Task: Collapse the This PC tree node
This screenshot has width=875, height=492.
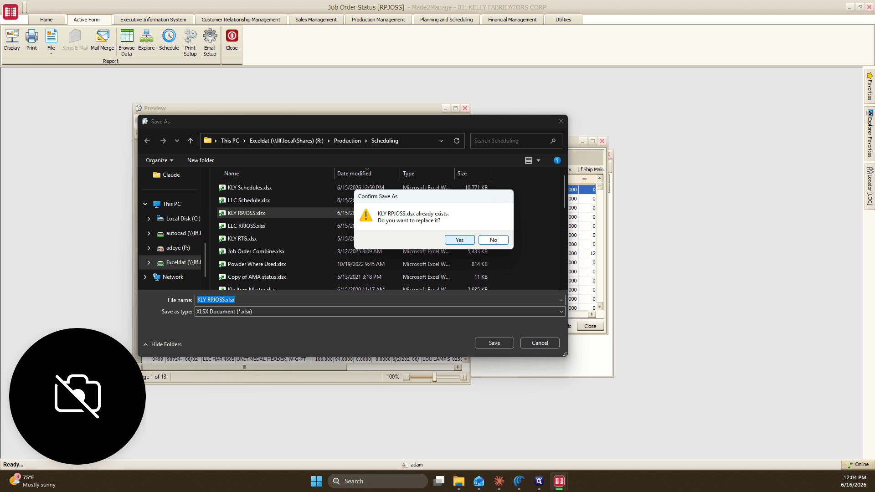Action: (145, 204)
